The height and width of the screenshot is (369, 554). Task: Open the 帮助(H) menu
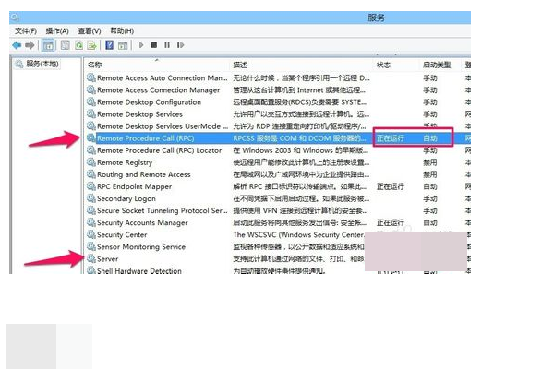pyautogui.click(x=122, y=30)
